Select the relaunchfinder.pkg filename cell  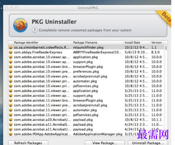click(x=88, y=48)
